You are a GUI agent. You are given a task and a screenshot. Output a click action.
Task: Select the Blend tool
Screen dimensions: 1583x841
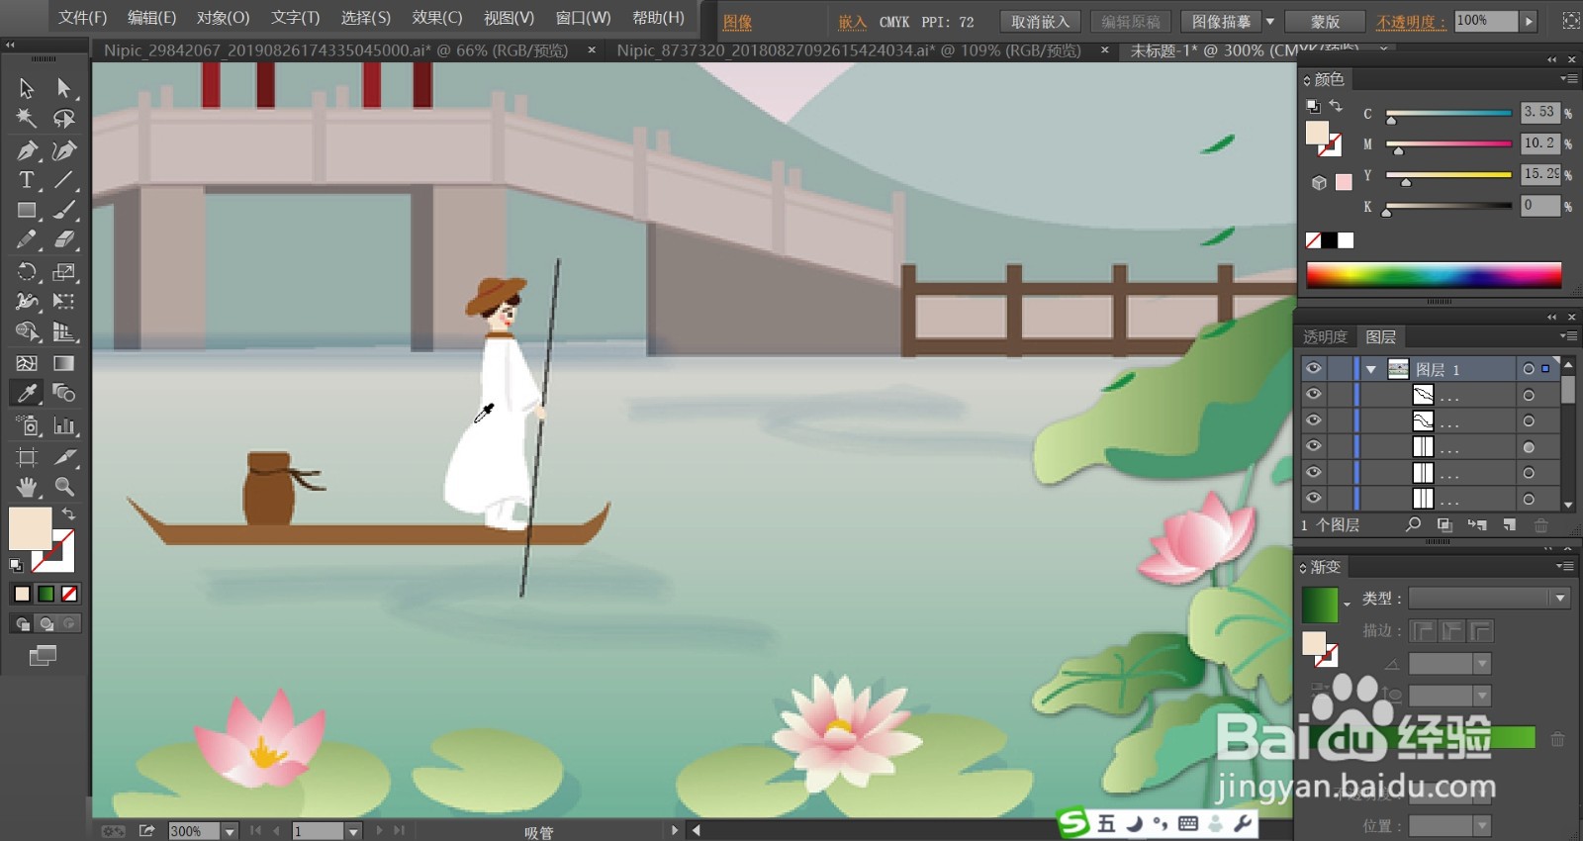coord(64,393)
